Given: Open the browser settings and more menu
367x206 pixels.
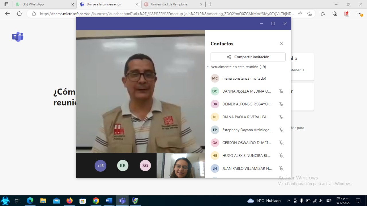Looking at the screenshot, I should pyautogui.click(x=360, y=14).
